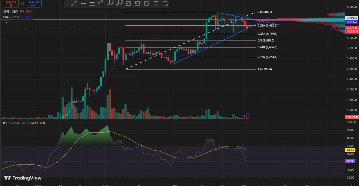Image resolution: width=359 pixels, height=186 pixels.
Task: Choose the Long Position tool
Action: click(129, 4)
